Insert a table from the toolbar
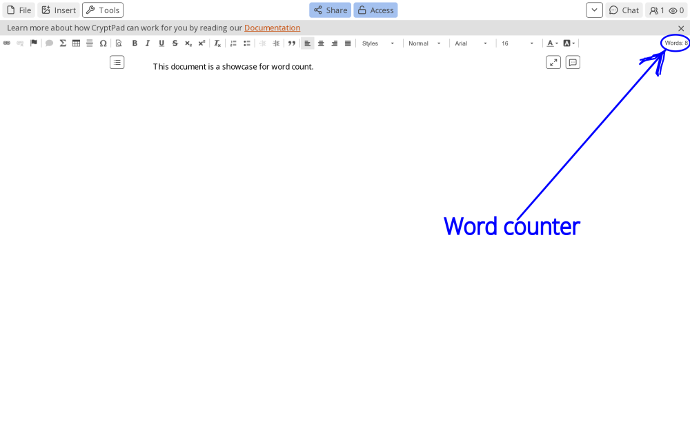 click(76, 43)
